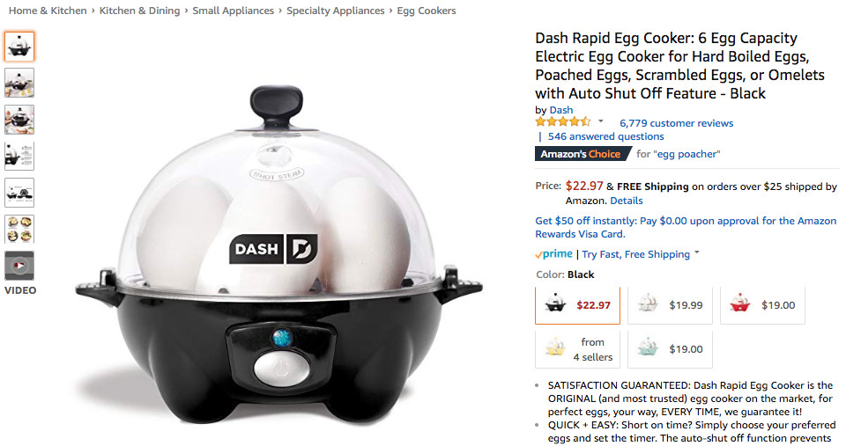The image size is (846, 446).
Task: Click the star rating icons
Action: pyautogui.click(x=563, y=122)
